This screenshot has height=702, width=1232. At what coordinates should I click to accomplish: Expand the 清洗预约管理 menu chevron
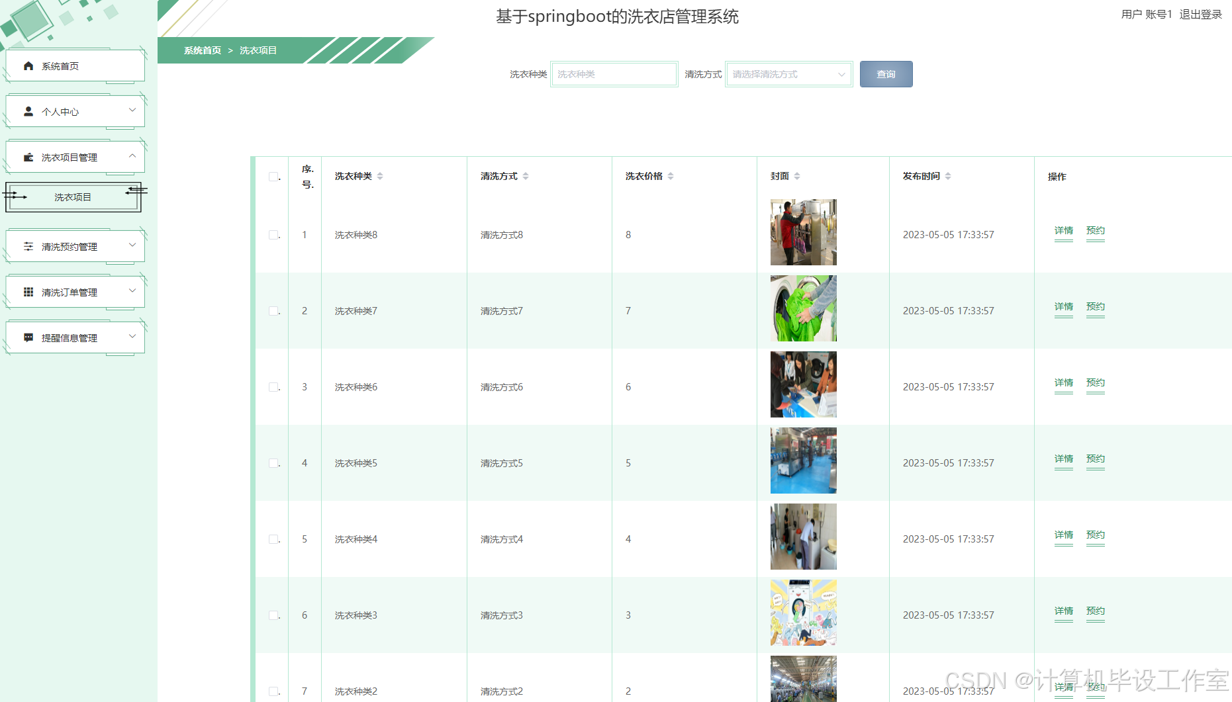(x=132, y=245)
